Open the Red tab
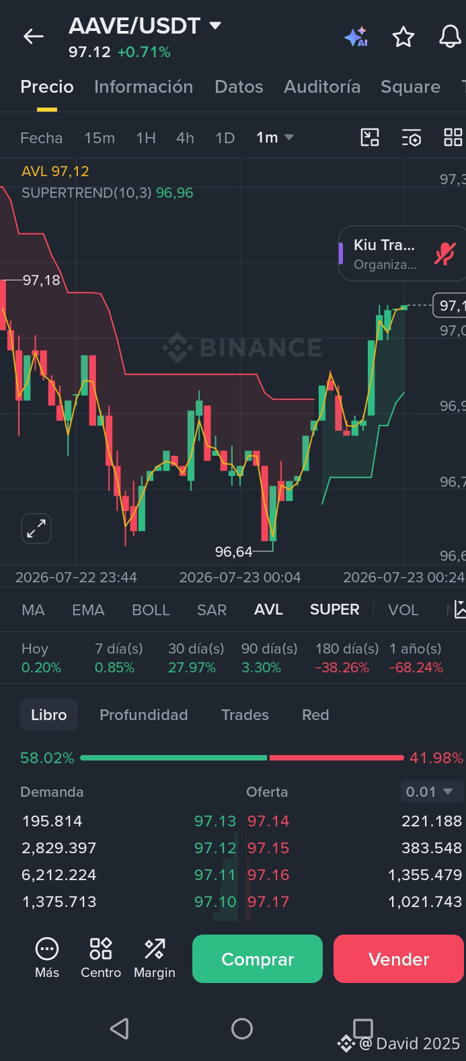 [x=315, y=715]
